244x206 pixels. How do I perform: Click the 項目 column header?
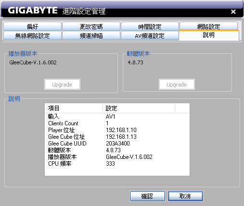[74, 109]
